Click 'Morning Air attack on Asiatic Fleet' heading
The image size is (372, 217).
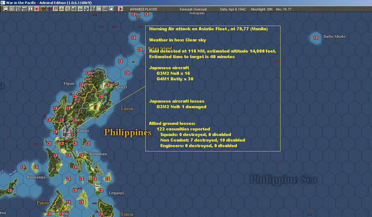tap(188, 29)
